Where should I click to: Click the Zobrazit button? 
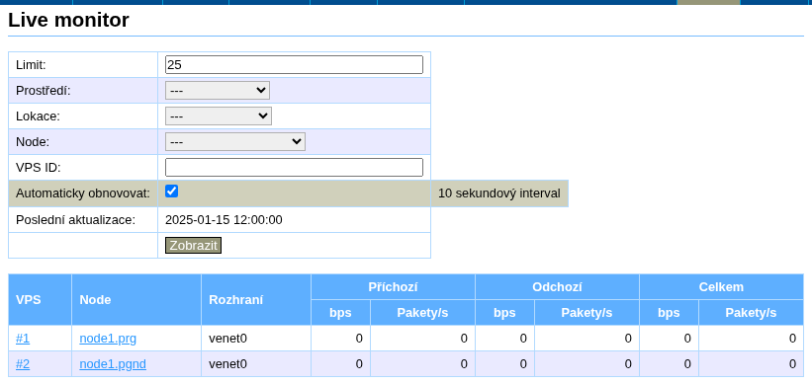(193, 246)
